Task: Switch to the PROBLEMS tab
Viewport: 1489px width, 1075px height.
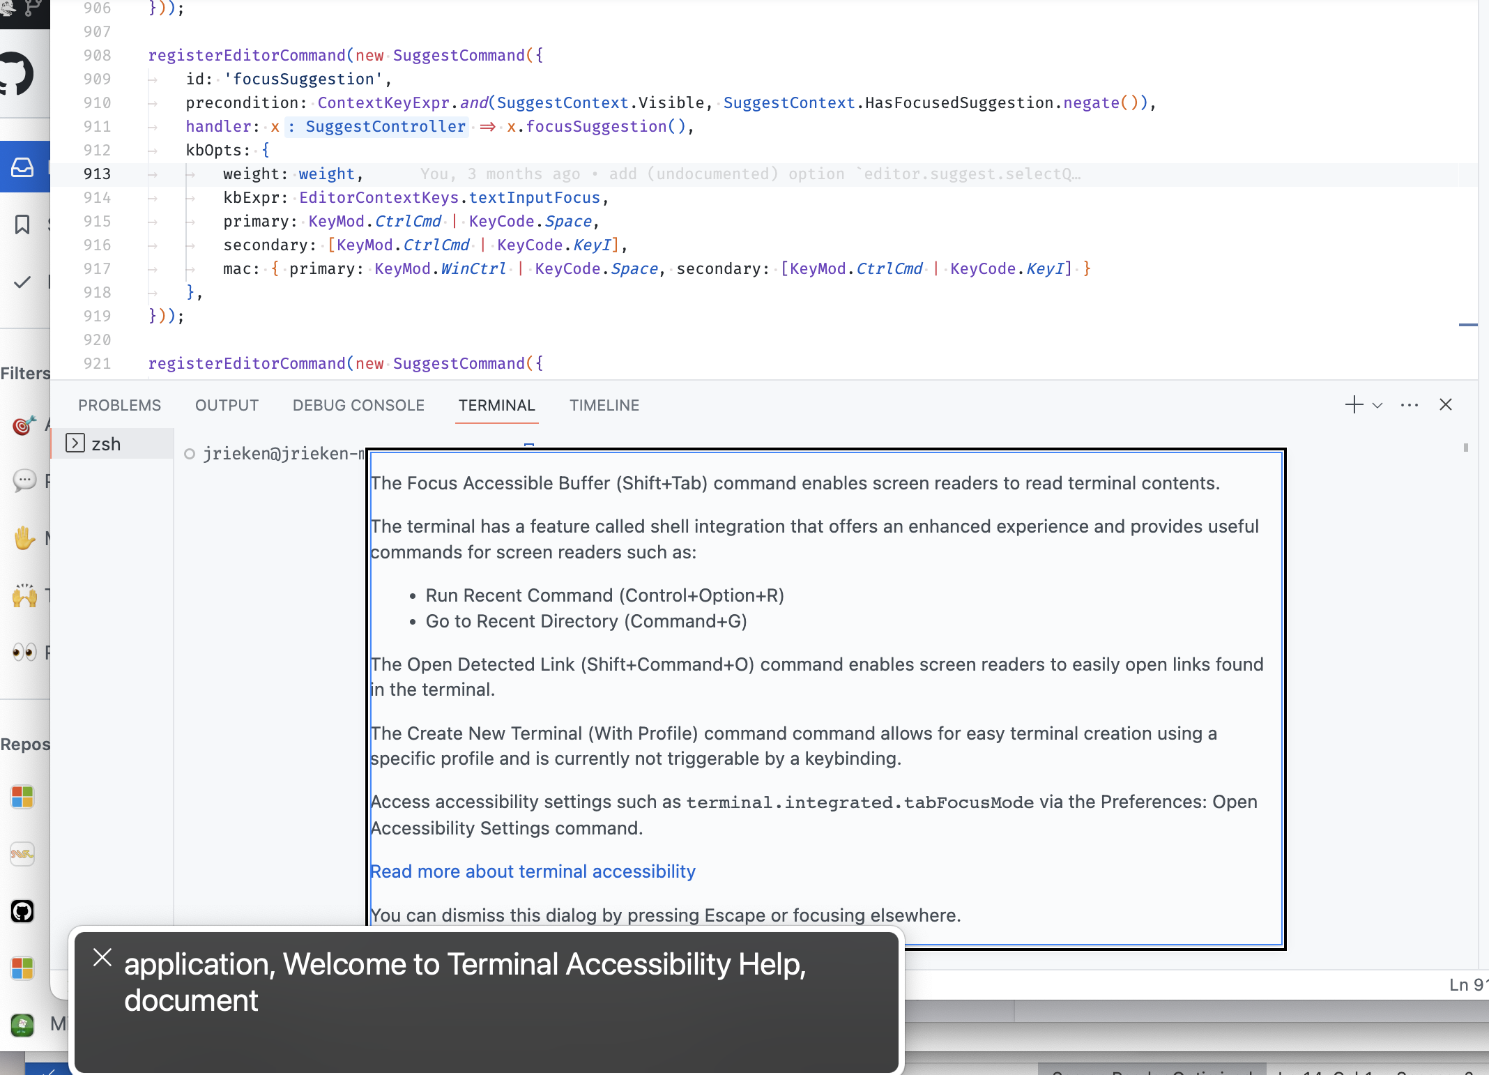Action: pyautogui.click(x=119, y=405)
